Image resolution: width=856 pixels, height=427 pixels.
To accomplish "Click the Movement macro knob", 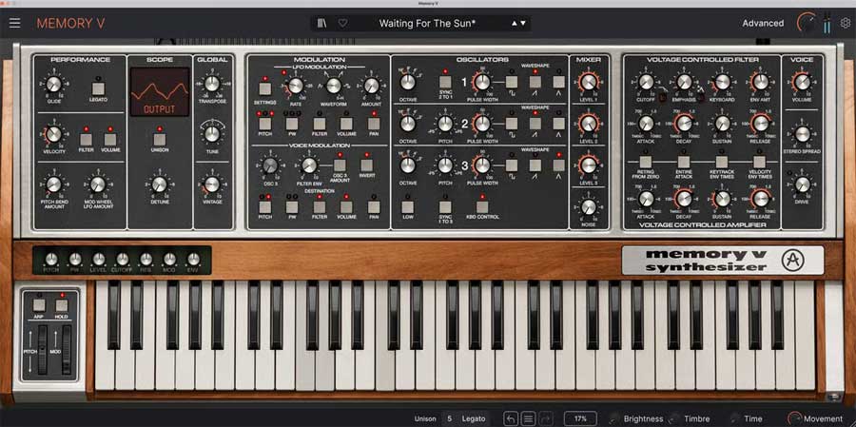I will tap(795, 418).
